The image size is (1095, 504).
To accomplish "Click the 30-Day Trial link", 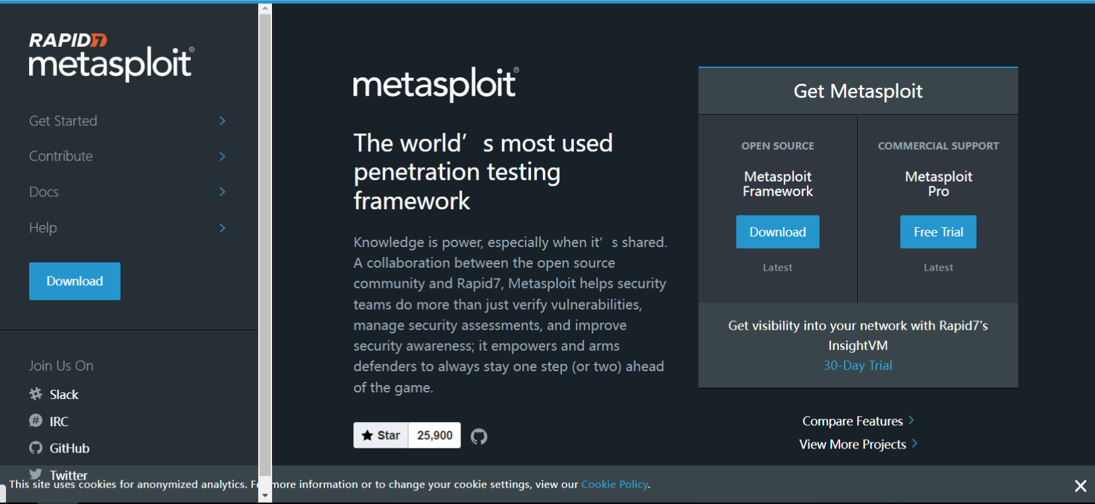I will point(858,365).
